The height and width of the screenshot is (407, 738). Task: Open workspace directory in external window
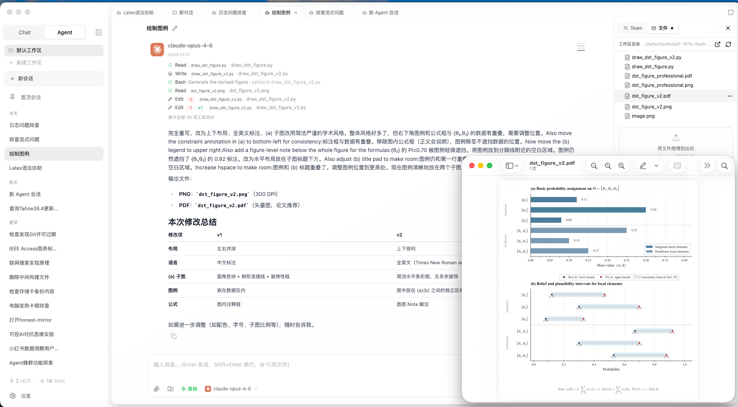click(717, 44)
